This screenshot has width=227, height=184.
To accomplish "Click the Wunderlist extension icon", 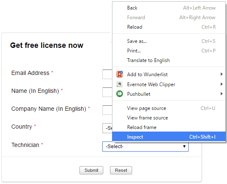I will coord(120,74).
